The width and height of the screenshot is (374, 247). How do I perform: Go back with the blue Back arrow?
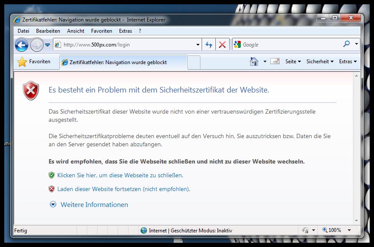(x=21, y=45)
